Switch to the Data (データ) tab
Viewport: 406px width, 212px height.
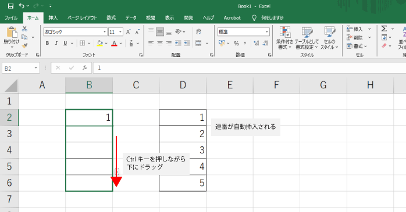[131, 18]
